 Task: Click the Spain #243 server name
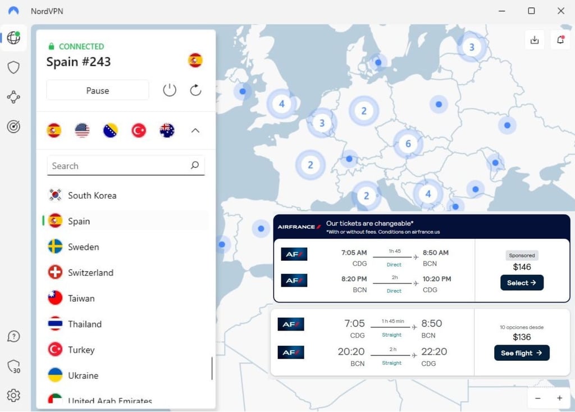(x=79, y=62)
